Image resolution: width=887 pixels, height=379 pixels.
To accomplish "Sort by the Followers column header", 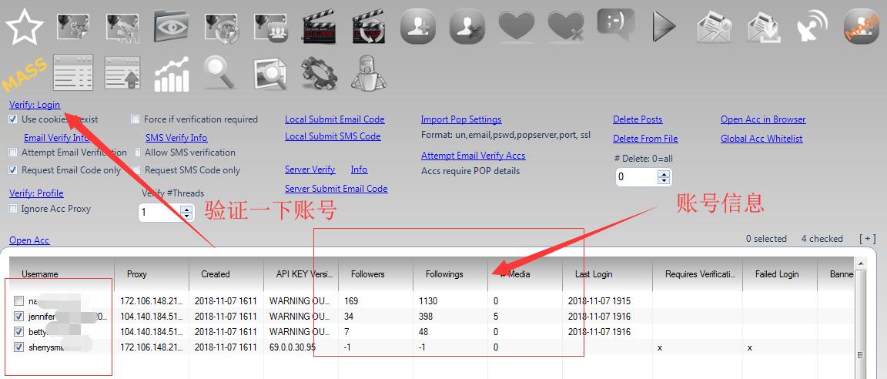I will point(367,274).
